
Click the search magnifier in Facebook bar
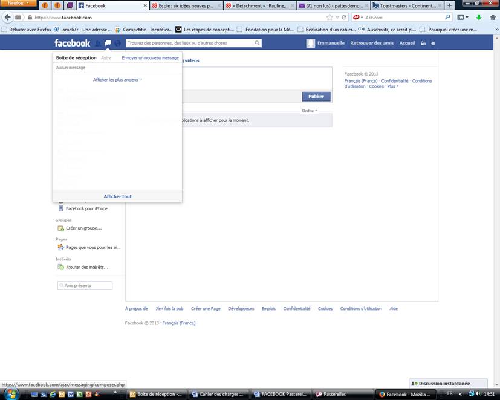coord(257,43)
